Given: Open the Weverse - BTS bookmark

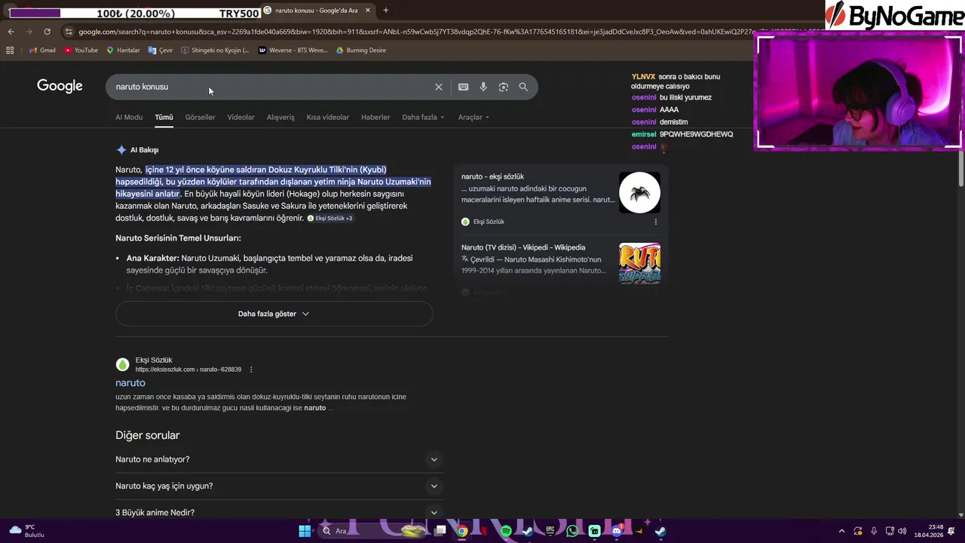Looking at the screenshot, I should tap(293, 50).
